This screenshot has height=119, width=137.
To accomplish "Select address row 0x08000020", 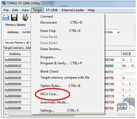I will (x=17, y=72).
